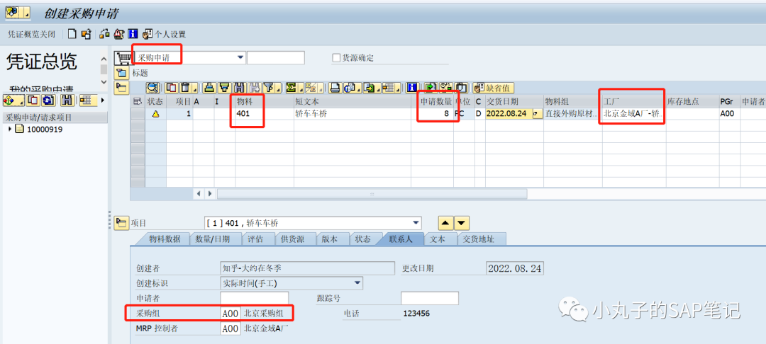The image size is (766, 344).
Task: Switch to the 物料数据 tab
Action: point(164,239)
